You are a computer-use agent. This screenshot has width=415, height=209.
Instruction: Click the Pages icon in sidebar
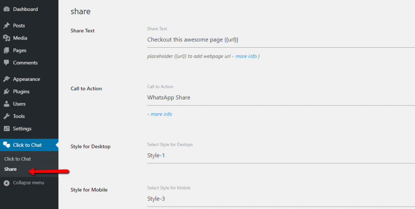point(6,51)
